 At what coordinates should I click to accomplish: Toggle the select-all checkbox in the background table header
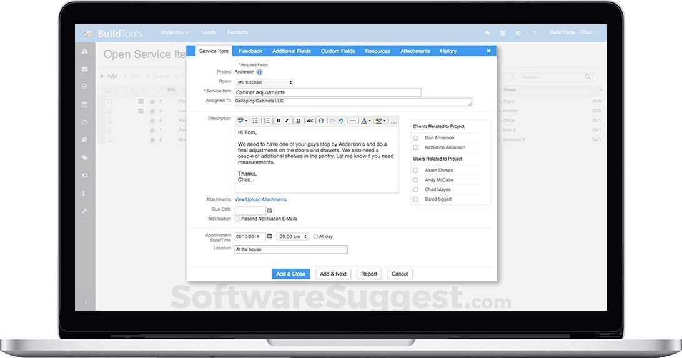coord(109,90)
